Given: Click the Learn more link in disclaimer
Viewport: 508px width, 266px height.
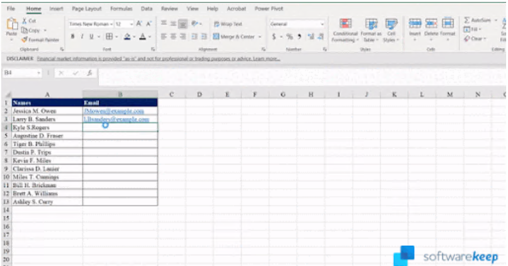Looking at the screenshot, I should tap(266, 59).
